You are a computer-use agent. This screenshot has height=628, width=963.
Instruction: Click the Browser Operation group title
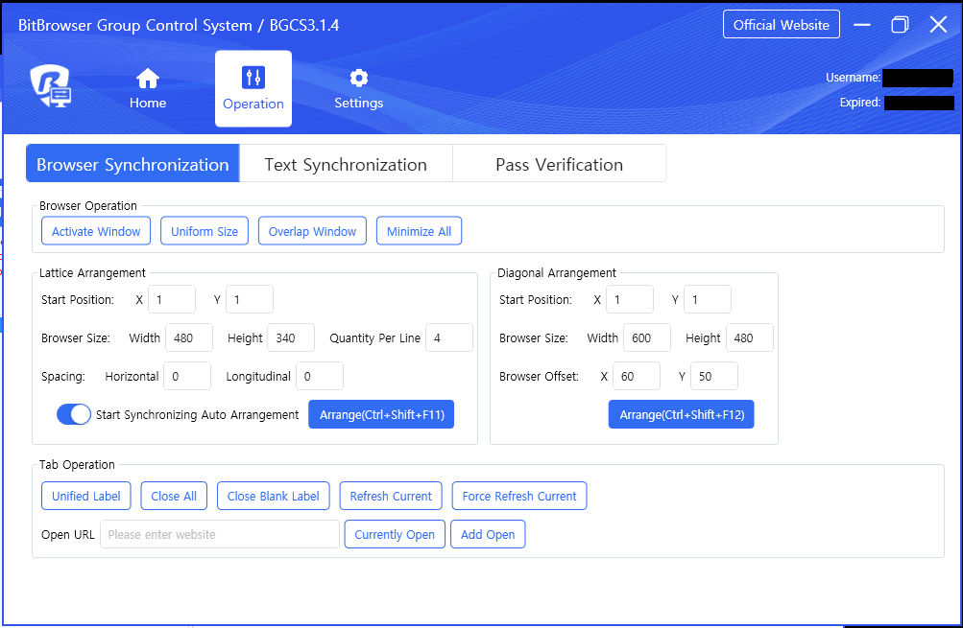87,206
